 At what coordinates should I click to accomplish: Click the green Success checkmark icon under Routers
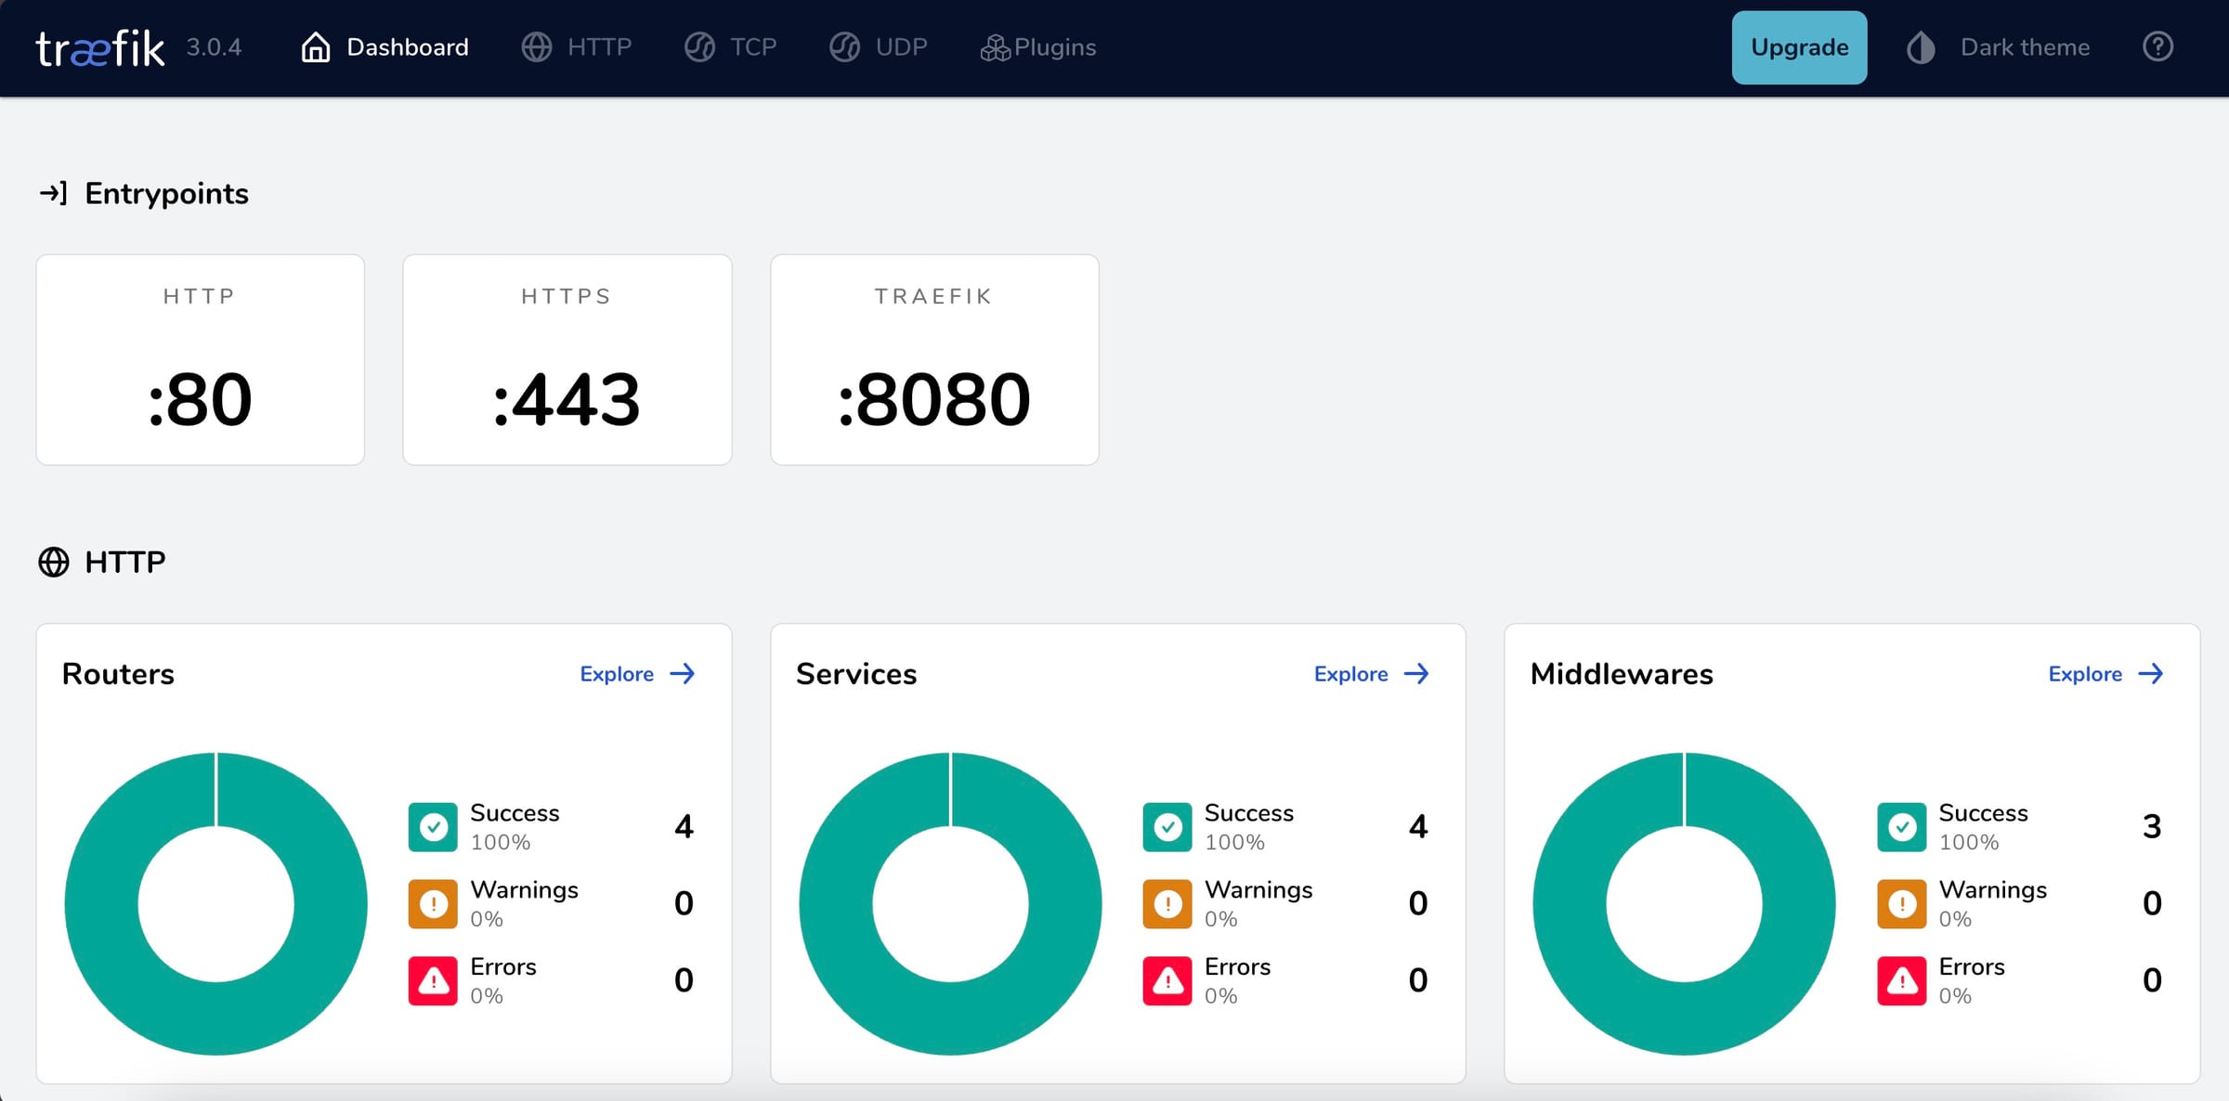[432, 826]
